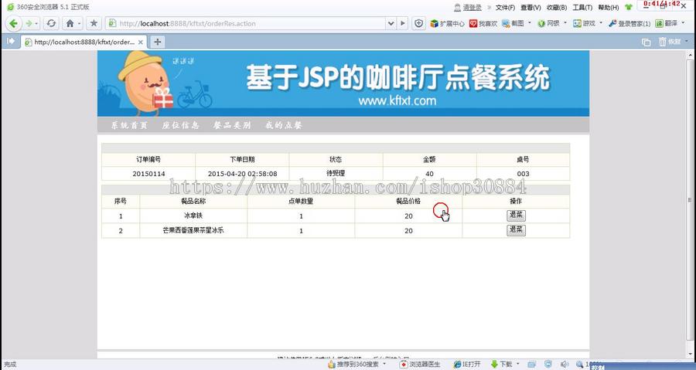
Task: Expand the dropdown arrow next to forward button
Action: point(36,23)
